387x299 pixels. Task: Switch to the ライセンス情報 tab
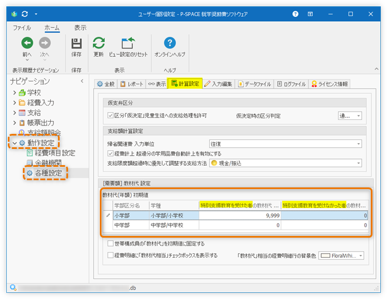point(330,84)
